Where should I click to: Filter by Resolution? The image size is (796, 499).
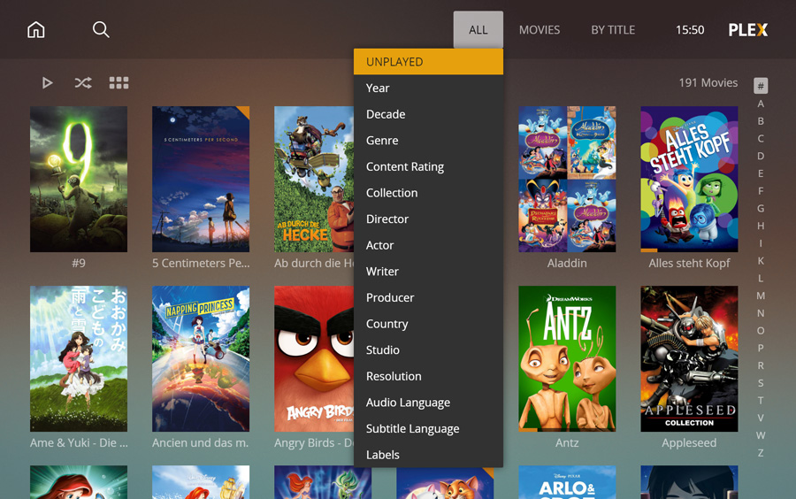pos(428,376)
